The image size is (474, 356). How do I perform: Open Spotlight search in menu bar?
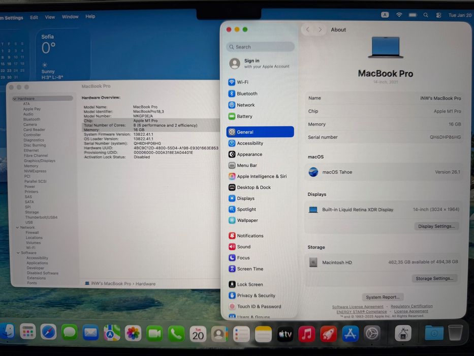(x=426, y=15)
